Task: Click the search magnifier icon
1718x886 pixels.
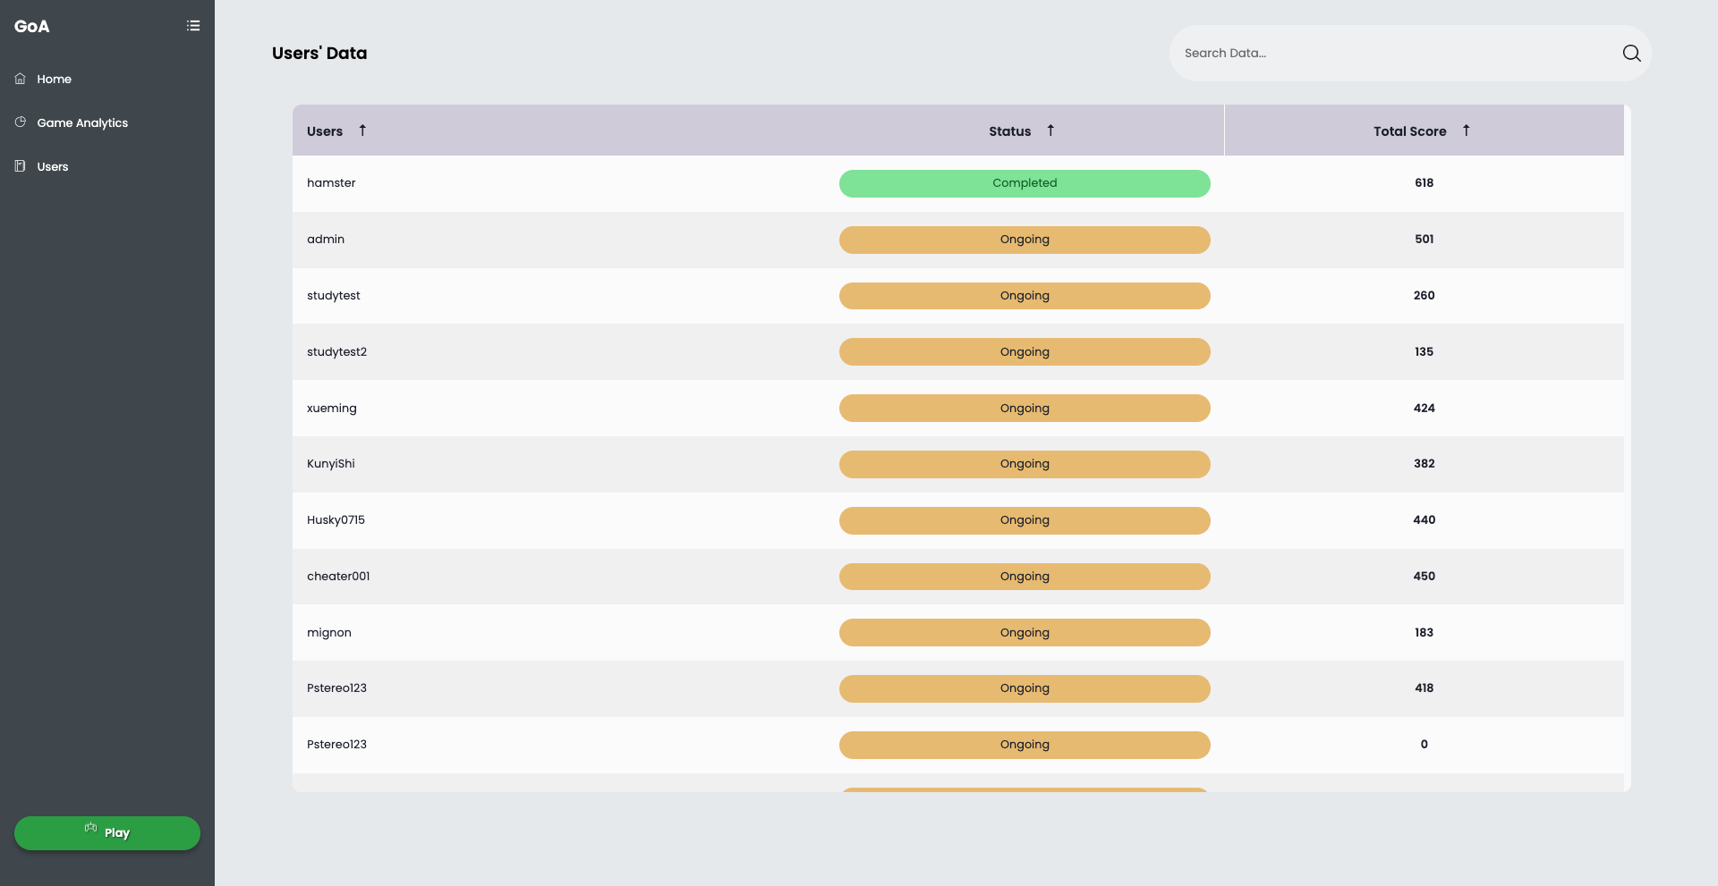Action: pyautogui.click(x=1631, y=54)
